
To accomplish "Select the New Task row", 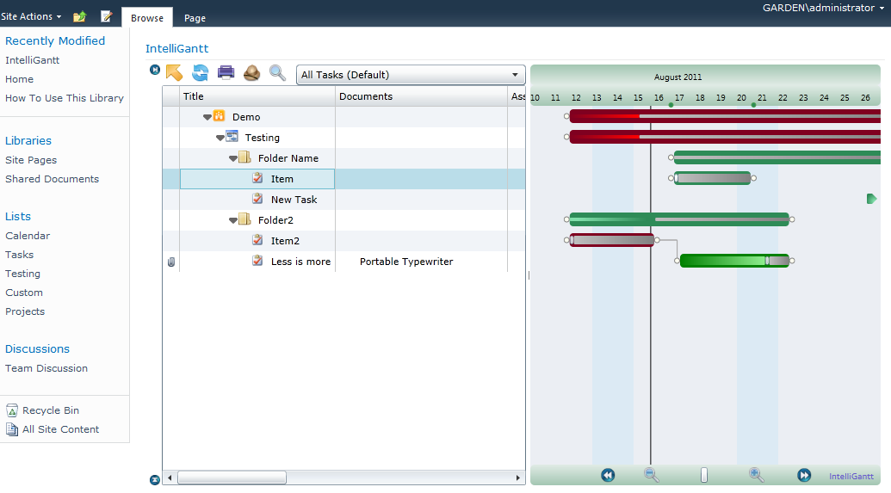I will (x=343, y=200).
